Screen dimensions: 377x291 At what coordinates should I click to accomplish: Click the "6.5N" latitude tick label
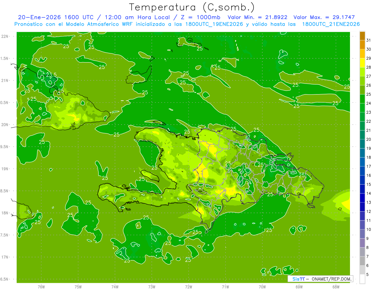tap(4, 279)
